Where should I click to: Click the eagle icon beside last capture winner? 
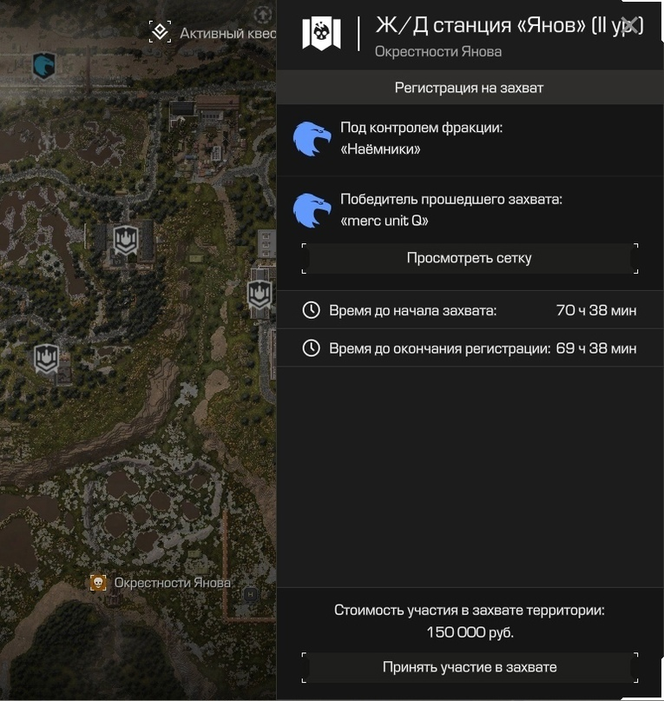(x=312, y=210)
